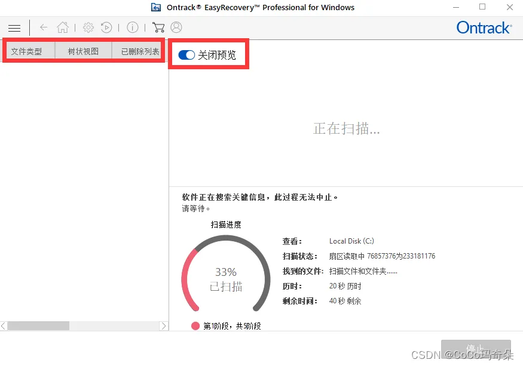Image resolution: width=523 pixels, height=366 pixels.
Task: Open settings gear icon
Action: (88, 27)
